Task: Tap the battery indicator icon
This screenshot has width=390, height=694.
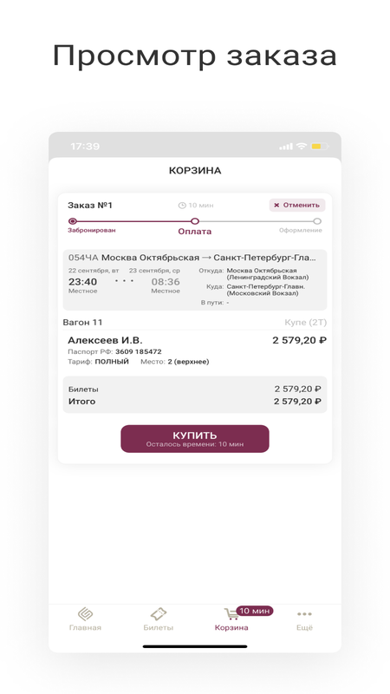Action: [x=320, y=147]
